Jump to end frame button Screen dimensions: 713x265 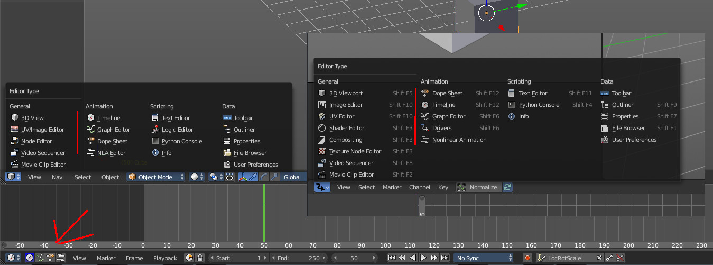point(445,258)
